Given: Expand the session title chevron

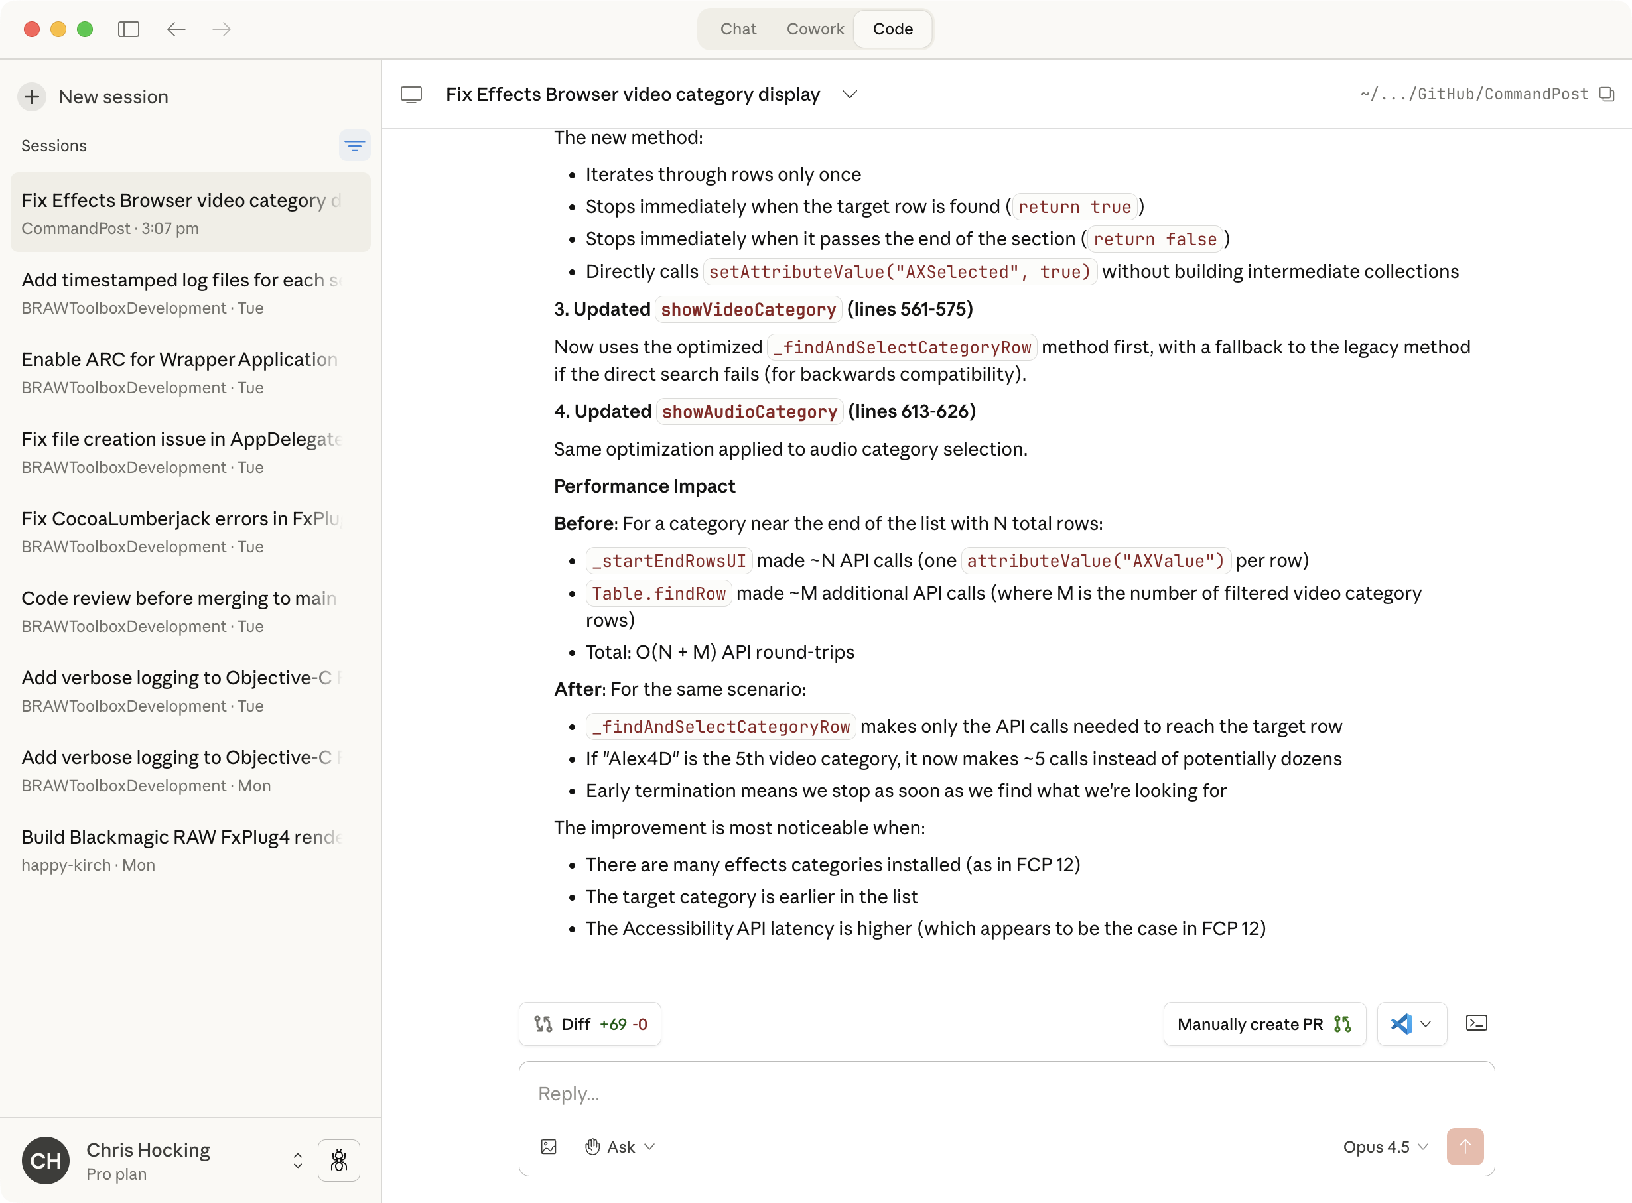Looking at the screenshot, I should pyautogui.click(x=850, y=95).
